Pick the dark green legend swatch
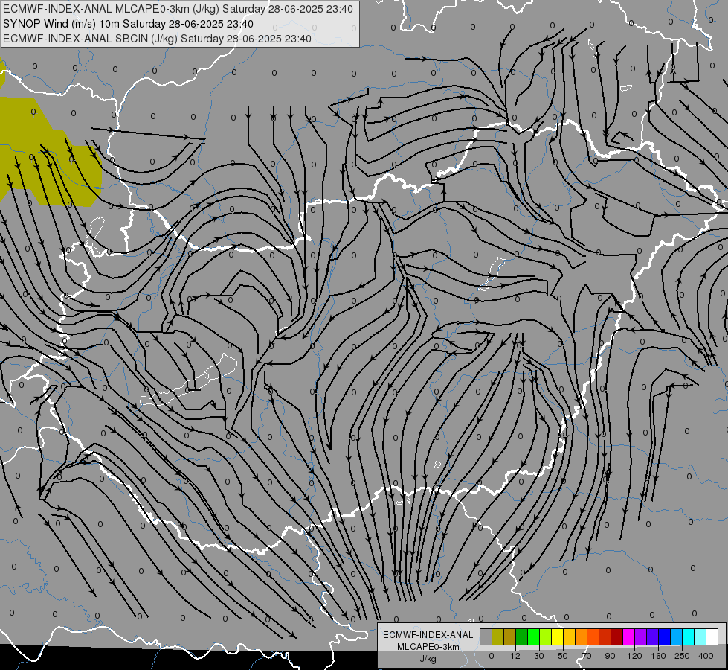The height and width of the screenshot is (670, 728). click(x=522, y=636)
